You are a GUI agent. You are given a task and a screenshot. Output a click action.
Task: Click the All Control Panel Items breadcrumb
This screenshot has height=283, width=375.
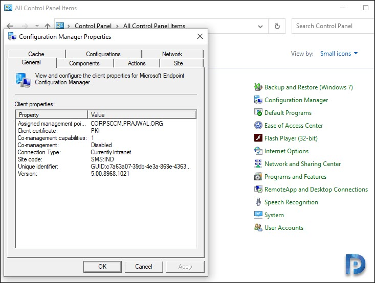(x=155, y=26)
